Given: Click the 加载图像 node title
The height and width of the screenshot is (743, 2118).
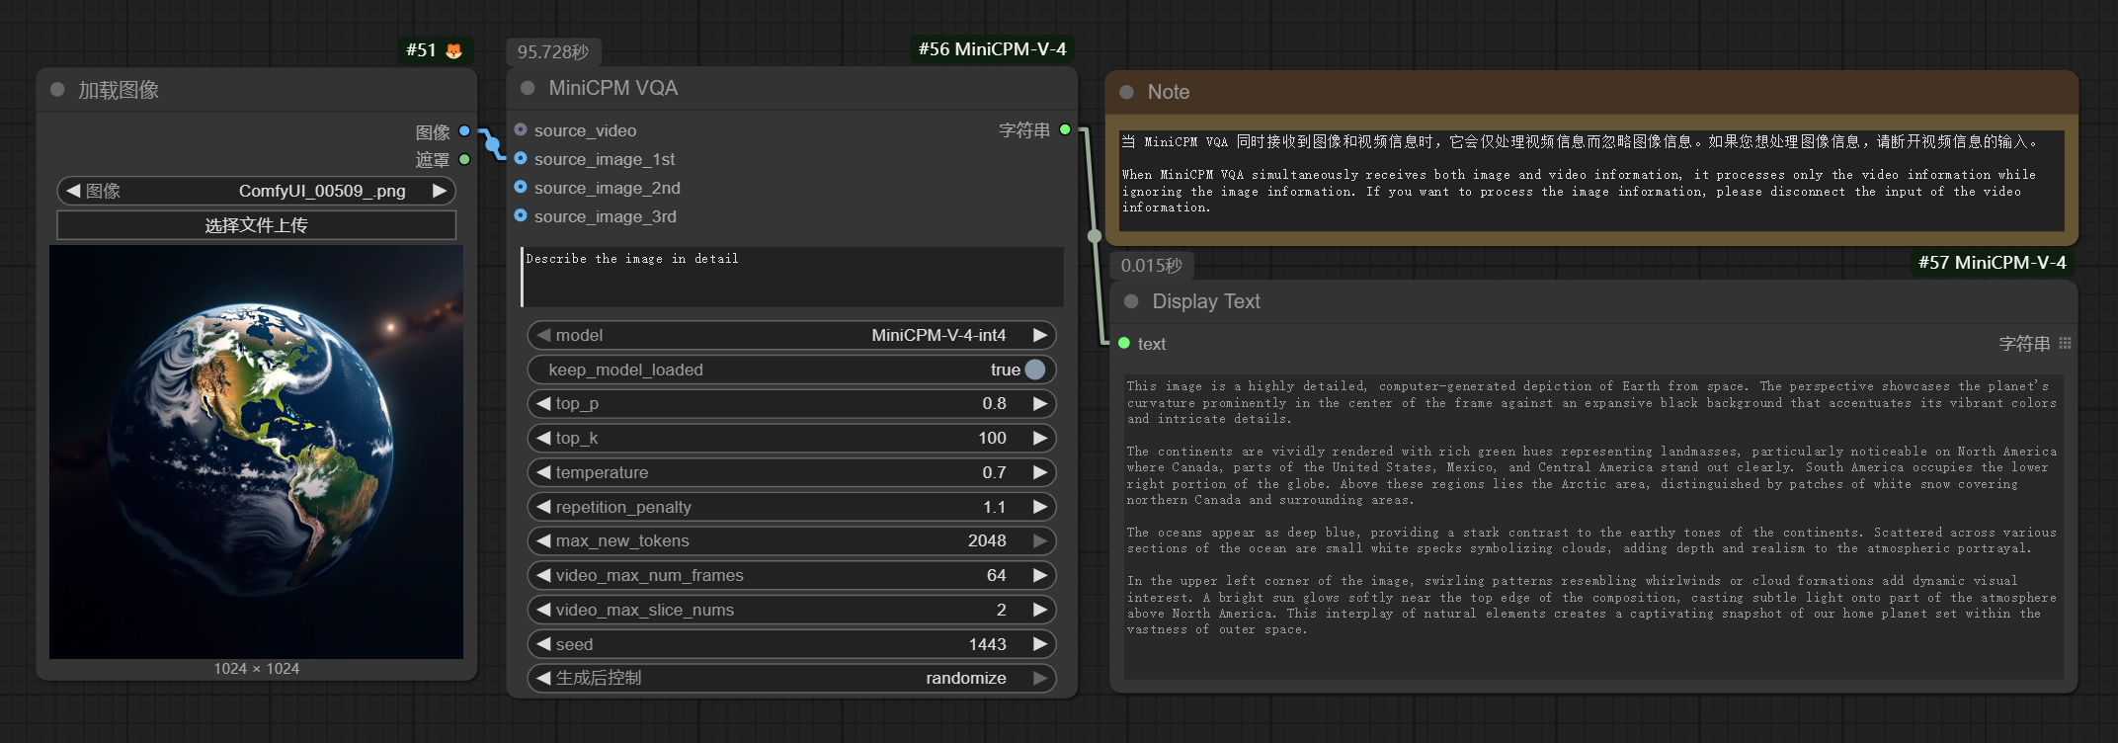Looking at the screenshot, I should [x=119, y=90].
